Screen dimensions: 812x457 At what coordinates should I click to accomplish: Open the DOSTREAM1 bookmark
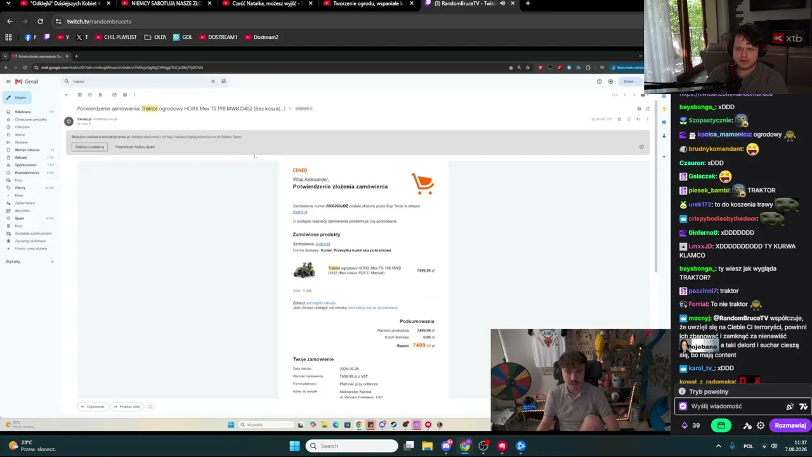coord(218,37)
